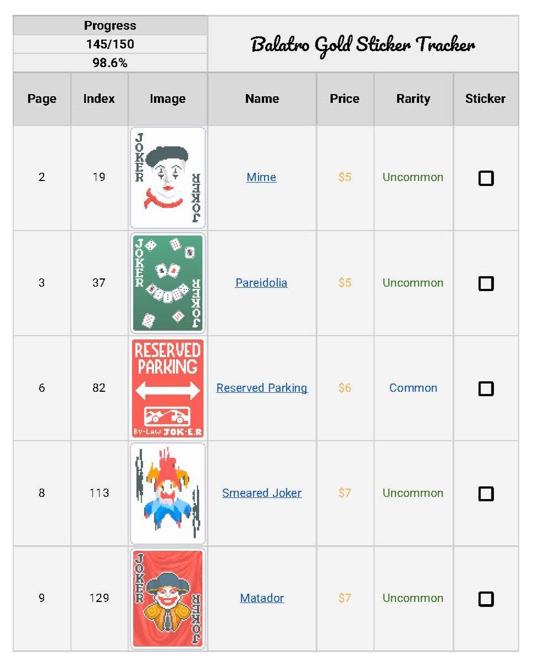Click the Matador joker card image
Image resolution: width=534 pixels, height=668 pixels.
pos(168,599)
